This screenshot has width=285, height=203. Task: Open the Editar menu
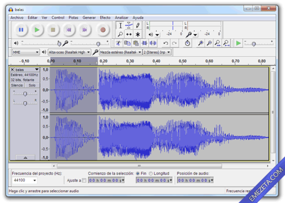click(33, 18)
